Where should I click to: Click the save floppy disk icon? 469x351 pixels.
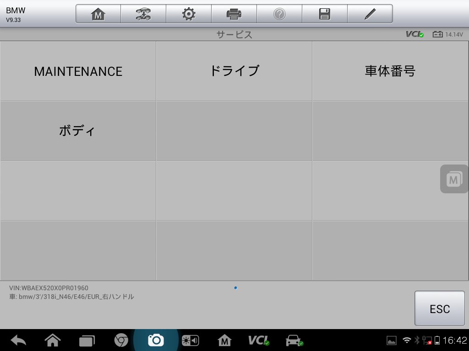click(x=325, y=14)
